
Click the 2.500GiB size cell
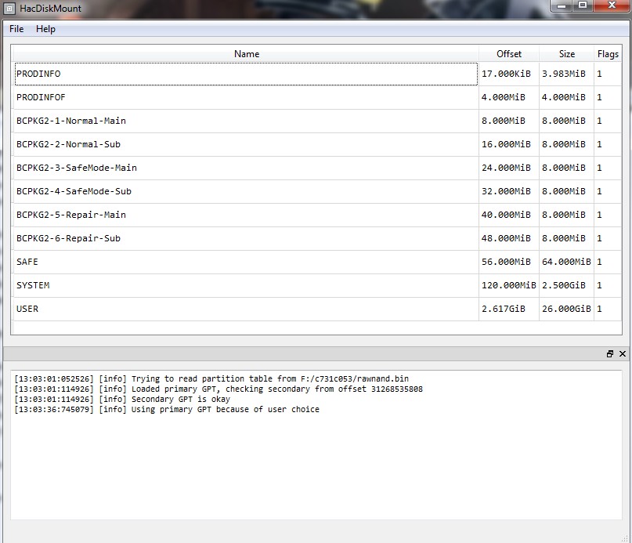[x=566, y=285]
